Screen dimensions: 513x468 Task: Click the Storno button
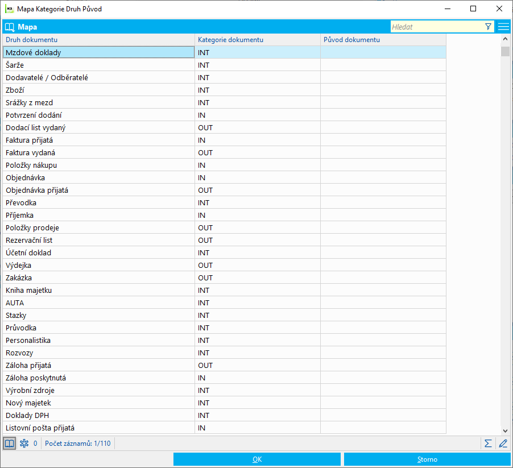point(427,459)
